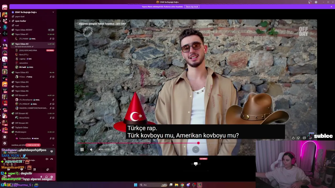Toggle microphone mute in user panel
This screenshot has width=335, height=188.
click(x=41, y=177)
